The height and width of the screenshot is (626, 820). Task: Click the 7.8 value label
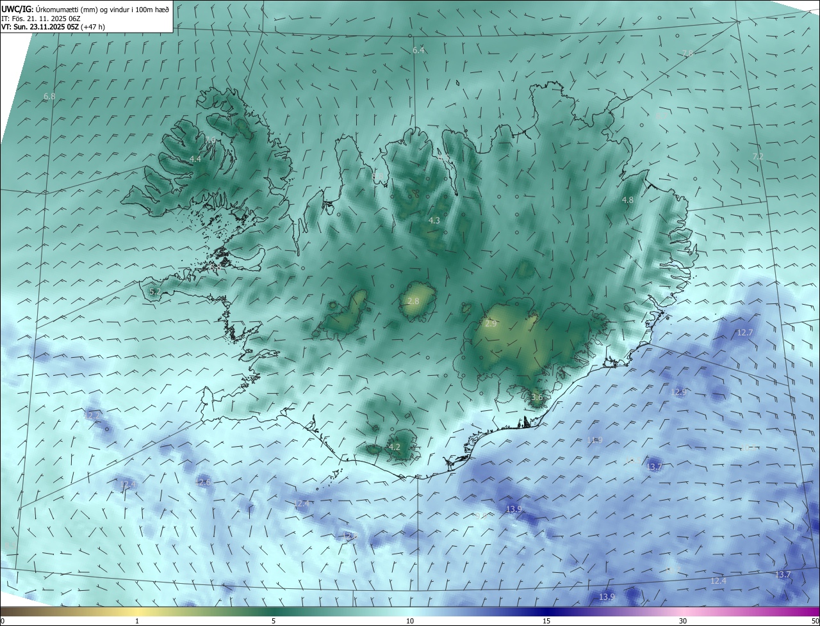[x=688, y=53]
